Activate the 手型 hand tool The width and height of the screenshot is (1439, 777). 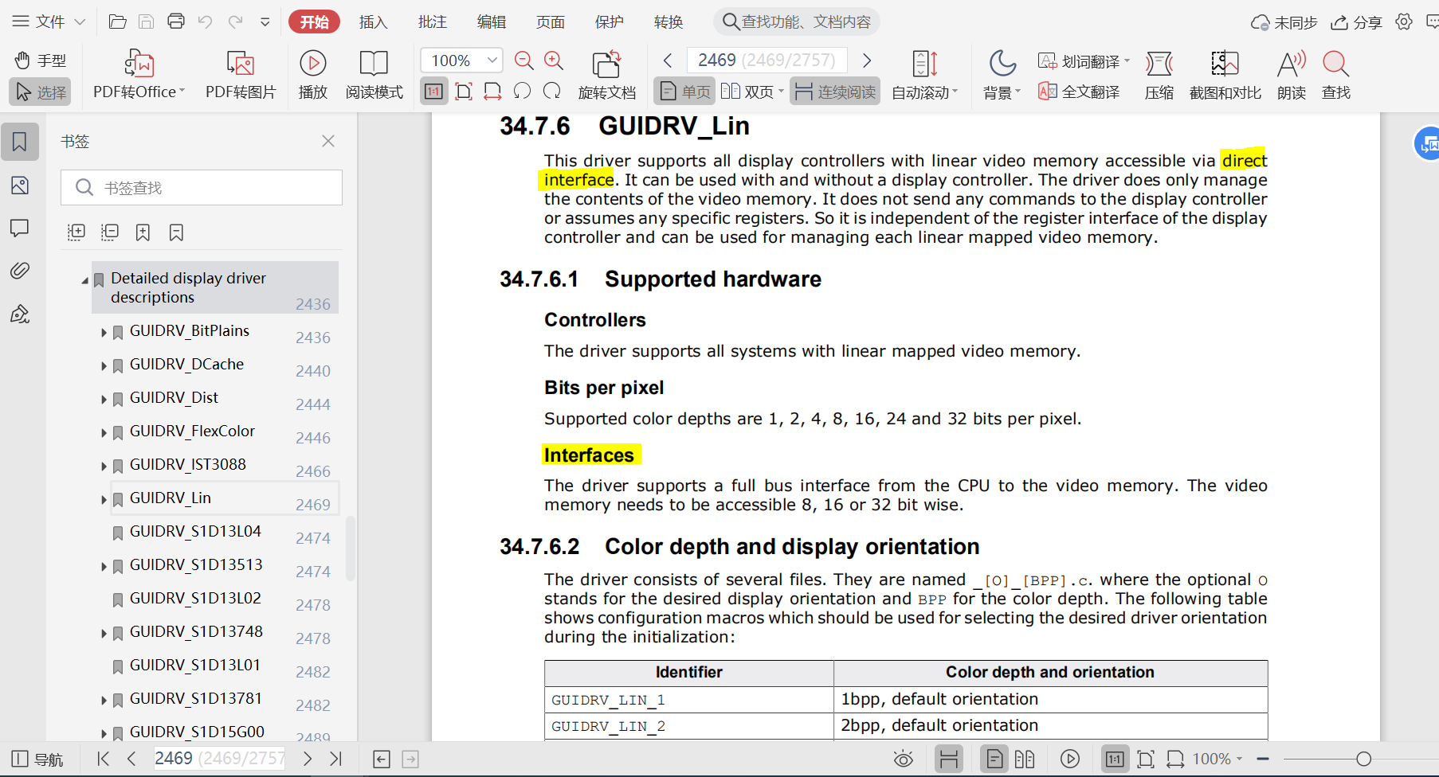click(41, 61)
